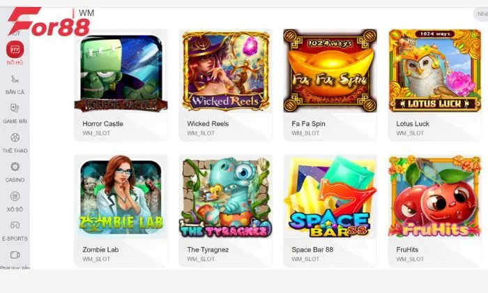Select the Xổ Số lottery icon

pos(15,196)
